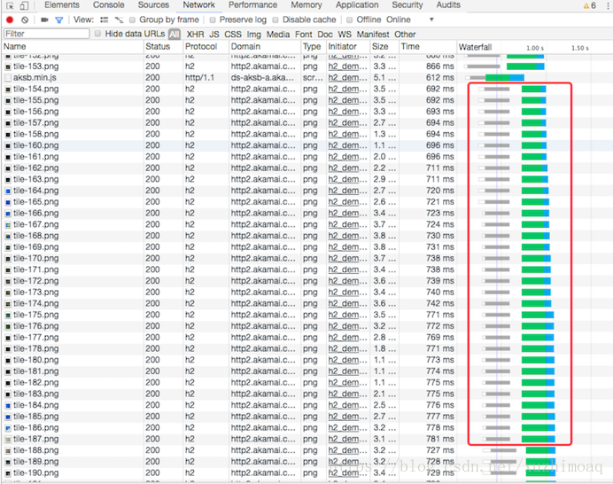Open initiator link for tile-170.png
This screenshot has height=484, width=613.
tap(347, 259)
